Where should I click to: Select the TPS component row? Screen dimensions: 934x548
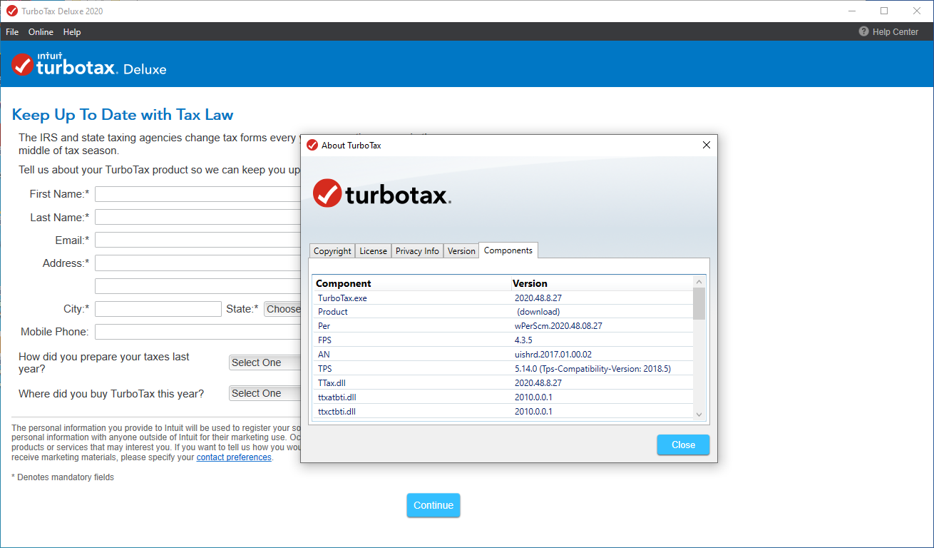tap(503, 369)
